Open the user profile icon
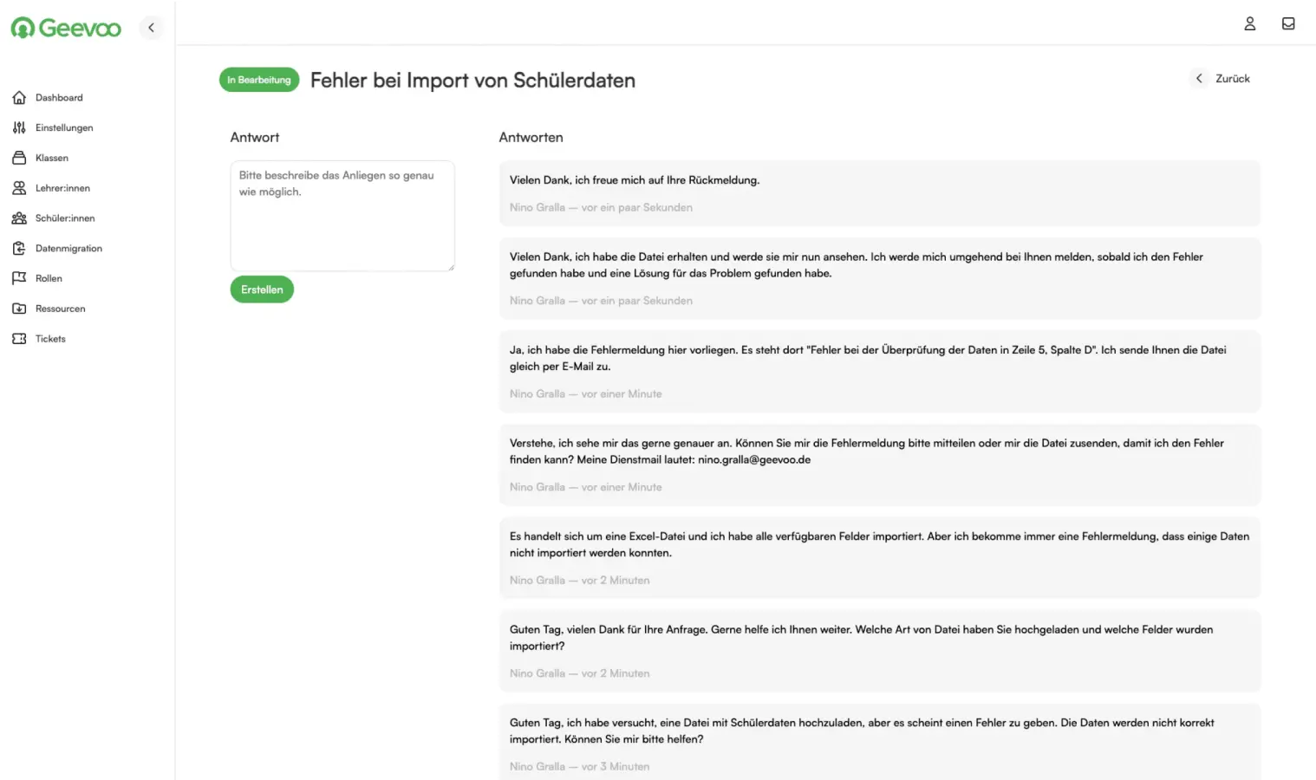The height and width of the screenshot is (780, 1316). pyautogui.click(x=1249, y=23)
